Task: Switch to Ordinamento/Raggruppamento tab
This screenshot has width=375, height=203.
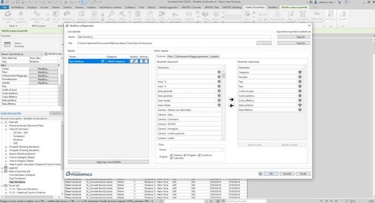Action: (192, 56)
